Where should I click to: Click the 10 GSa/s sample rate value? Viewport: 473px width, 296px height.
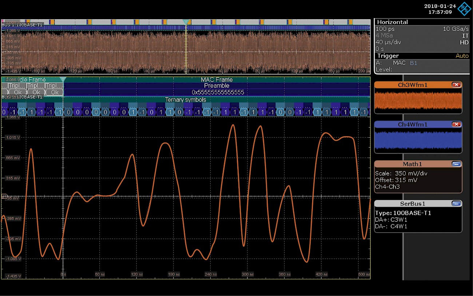pyautogui.click(x=456, y=29)
